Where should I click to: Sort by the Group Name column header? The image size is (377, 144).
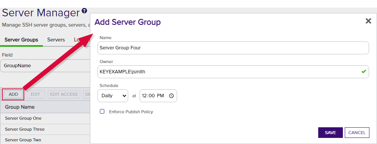point(20,107)
